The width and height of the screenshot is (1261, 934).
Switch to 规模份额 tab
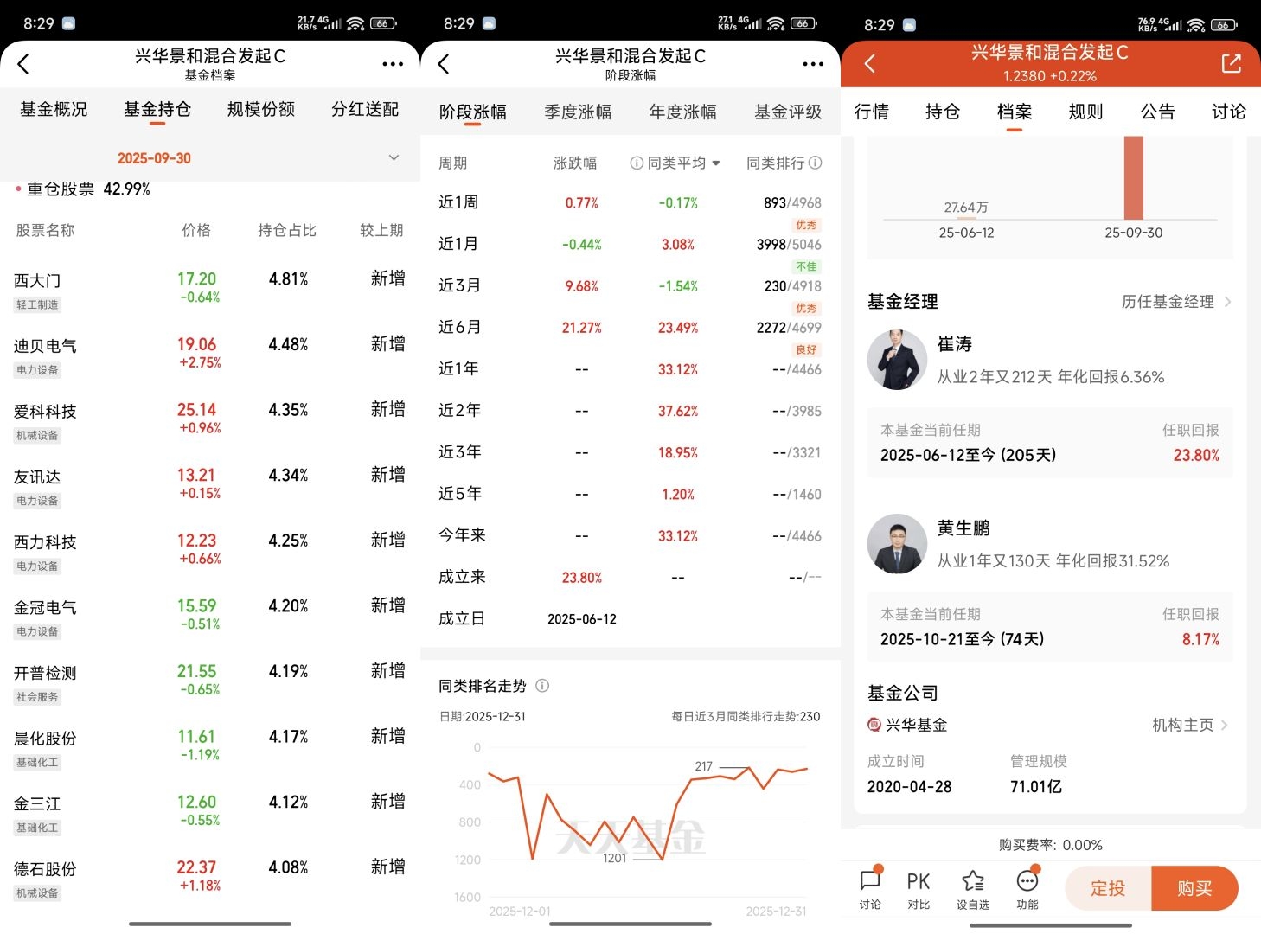(x=261, y=110)
